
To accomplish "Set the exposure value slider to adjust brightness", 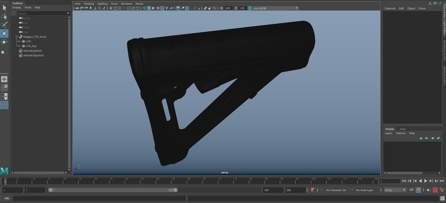I will click(227, 8).
